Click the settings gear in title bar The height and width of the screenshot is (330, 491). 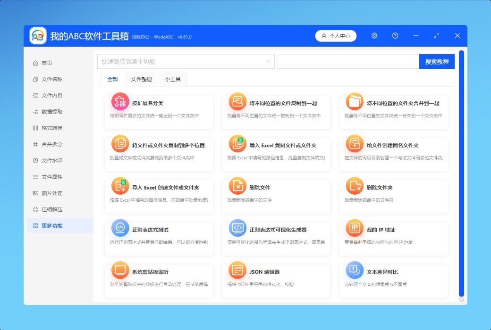[374, 36]
